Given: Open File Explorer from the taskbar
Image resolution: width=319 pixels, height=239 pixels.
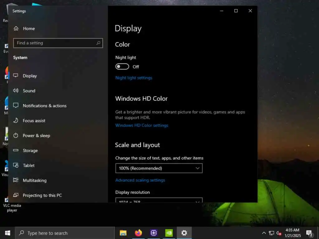Looking at the screenshot, I should tap(123, 233).
